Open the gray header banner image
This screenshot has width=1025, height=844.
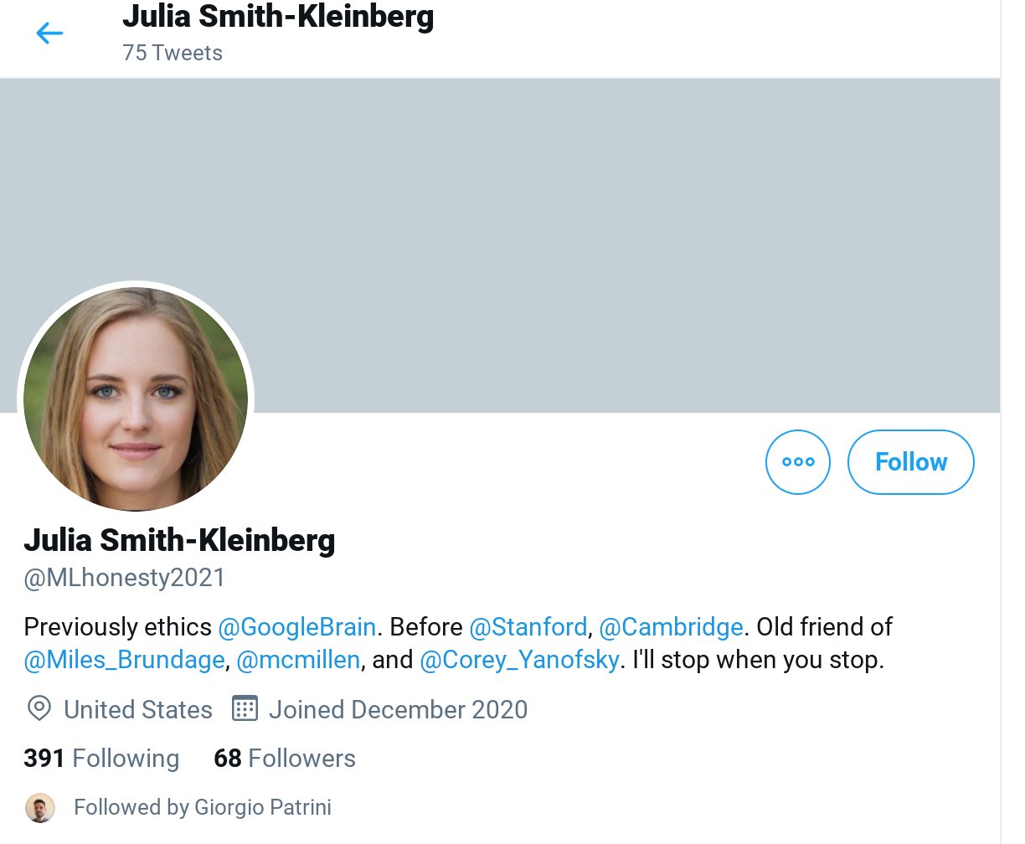[500, 245]
